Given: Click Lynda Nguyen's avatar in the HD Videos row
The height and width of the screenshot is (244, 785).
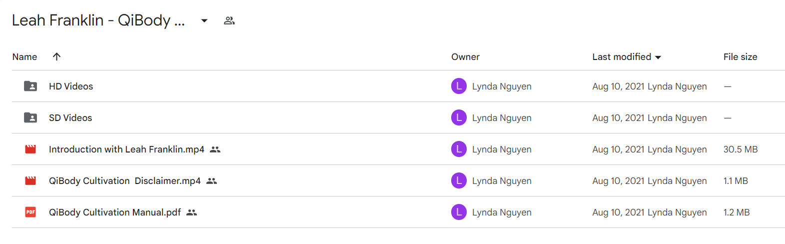Looking at the screenshot, I should pyautogui.click(x=459, y=86).
